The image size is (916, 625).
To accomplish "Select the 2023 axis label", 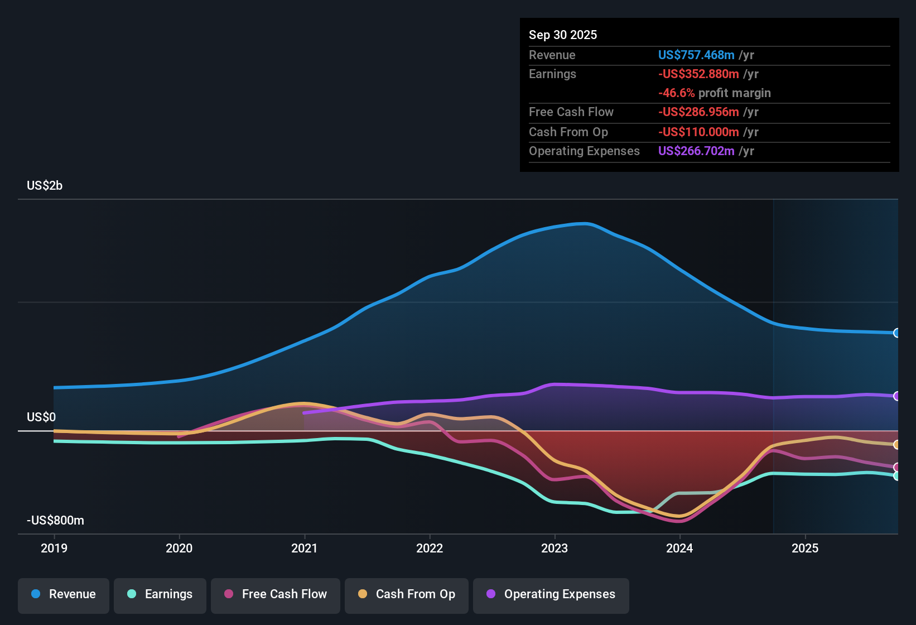I will tap(554, 549).
